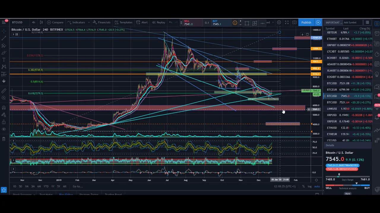Select ETHUSD 132.81 watchlist row
The image size is (380, 213).
(348, 128)
